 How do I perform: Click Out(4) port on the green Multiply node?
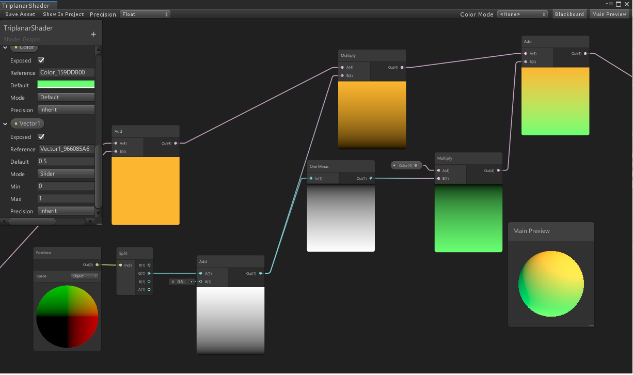click(x=498, y=170)
